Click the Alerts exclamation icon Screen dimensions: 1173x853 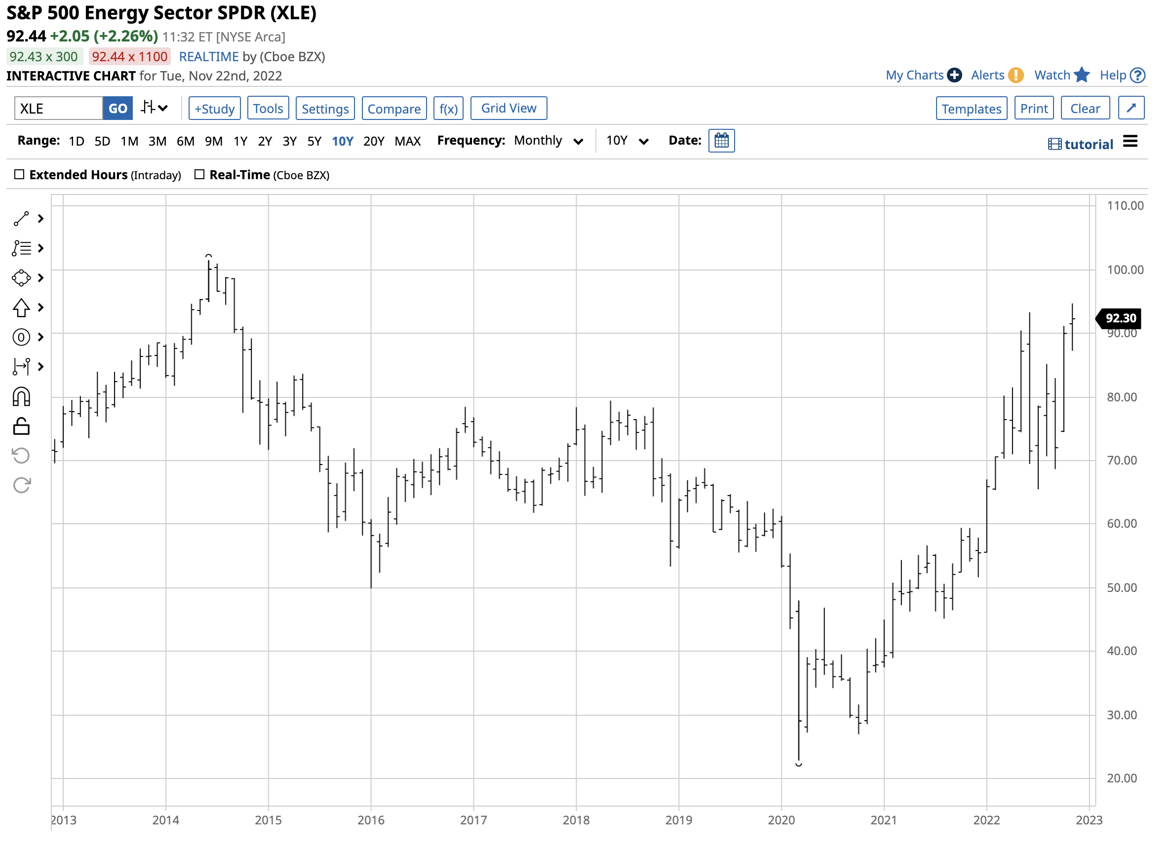pyautogui.click(x=1016, y=76)
